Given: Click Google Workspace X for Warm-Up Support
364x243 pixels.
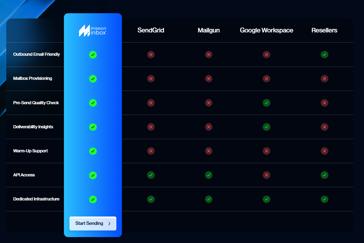Looking at the screenshot, I should point(267,151).
